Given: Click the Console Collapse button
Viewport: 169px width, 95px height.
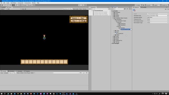Looking at the screenshot, I should click(x=6, y=73).
